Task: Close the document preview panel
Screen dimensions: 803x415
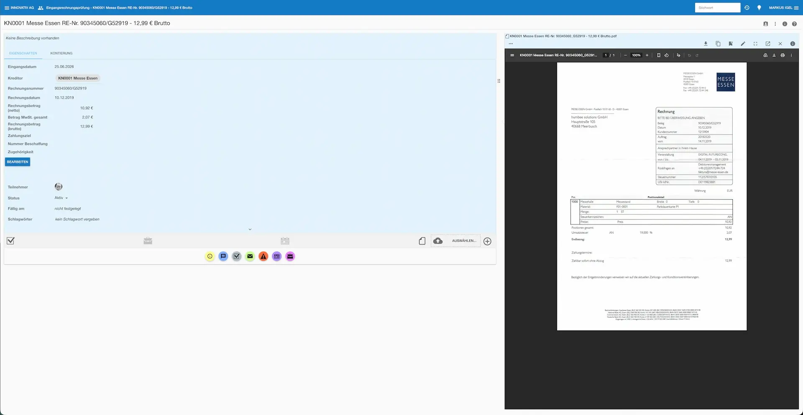Action: coord(780,43)
